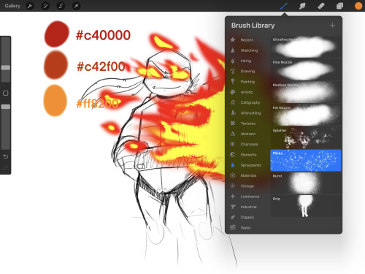Open the Drawing brush set

click(x=247, y=71)
